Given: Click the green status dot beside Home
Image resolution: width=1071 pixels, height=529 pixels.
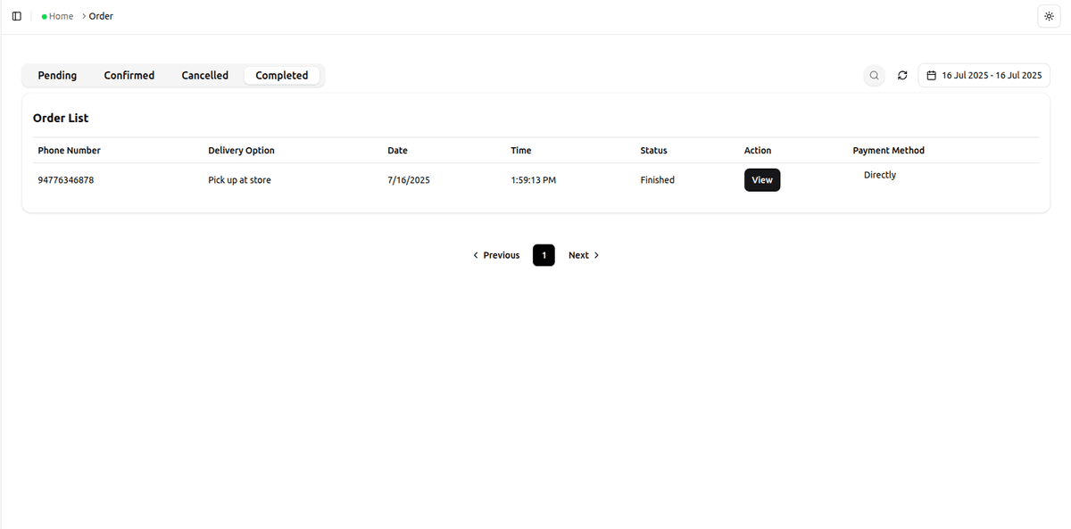Looking at the screenshot, I should tap(44, 16).
